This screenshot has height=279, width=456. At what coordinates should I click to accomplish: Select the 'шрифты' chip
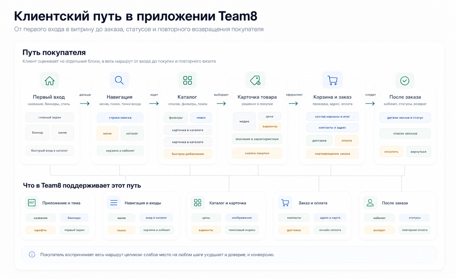coord(41,230)
